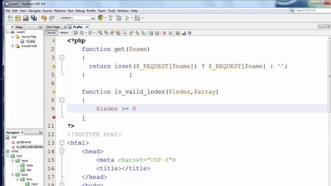Viewport: 331px width, 186px height.
Task: Open the Chrome browser selection dropdown arrow
Action: coord(106,18)
